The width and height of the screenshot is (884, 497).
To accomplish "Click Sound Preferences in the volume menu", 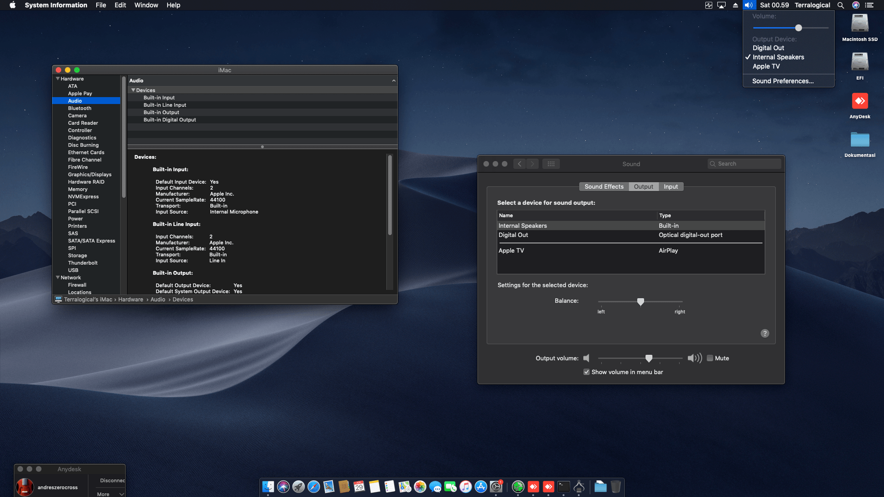I will pyautogui.click(x=782, y=81).
